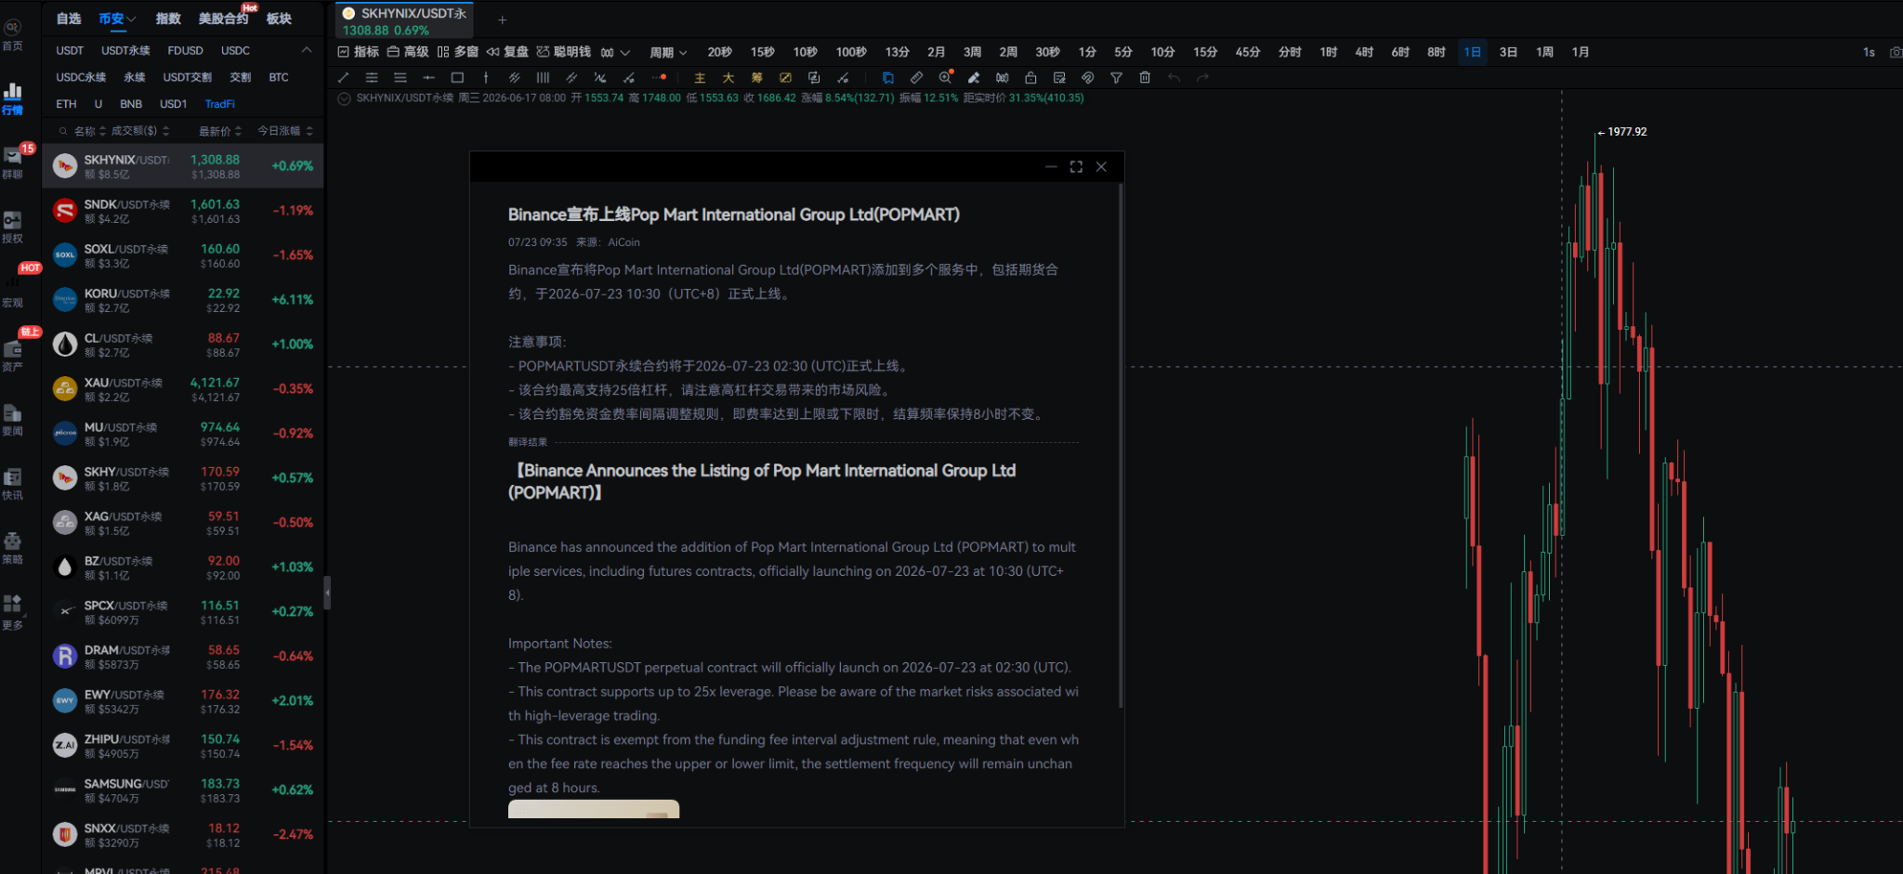Open the 指标 indicators button
This screenshot has height=874, width=1903.
(359, 52)
